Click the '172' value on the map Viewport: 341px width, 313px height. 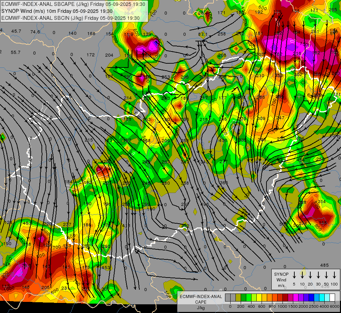(91, 55)
